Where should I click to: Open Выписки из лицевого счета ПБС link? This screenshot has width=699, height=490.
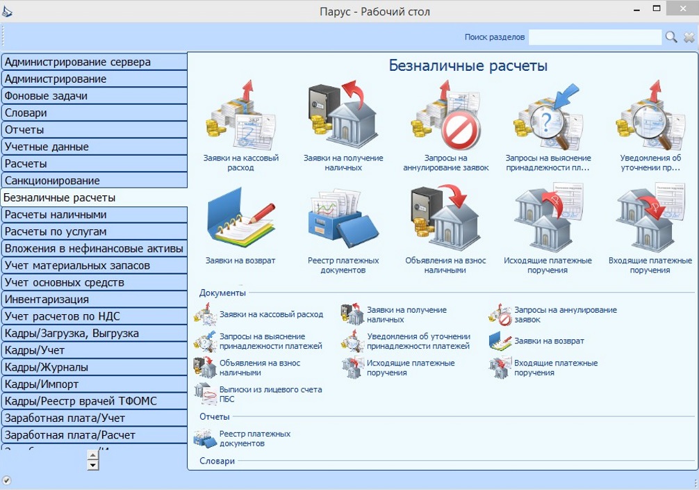270,394
